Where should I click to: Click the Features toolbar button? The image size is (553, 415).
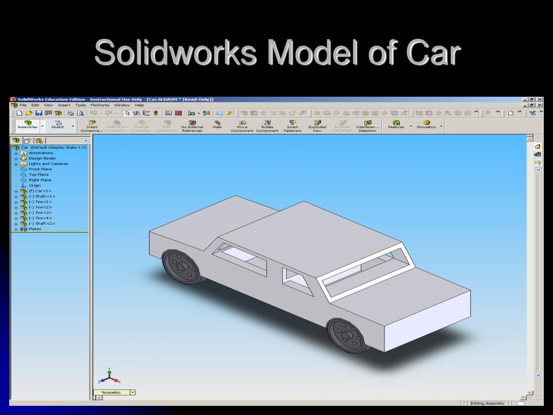[396, 125]
